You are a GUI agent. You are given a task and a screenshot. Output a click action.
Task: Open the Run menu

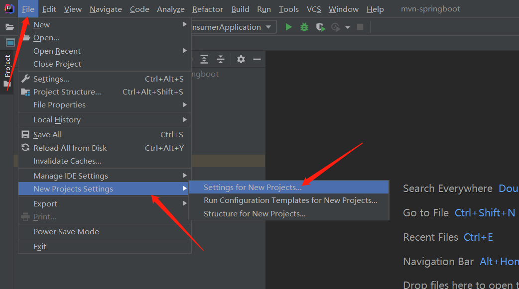[x=264, y=9]
